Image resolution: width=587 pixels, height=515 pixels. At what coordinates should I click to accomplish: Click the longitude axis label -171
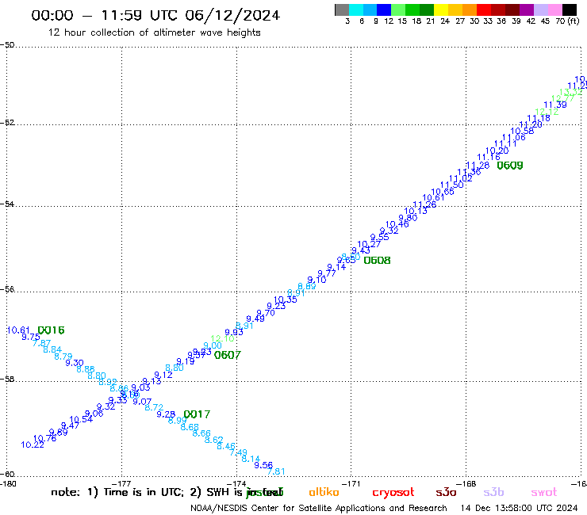[351, 483]
